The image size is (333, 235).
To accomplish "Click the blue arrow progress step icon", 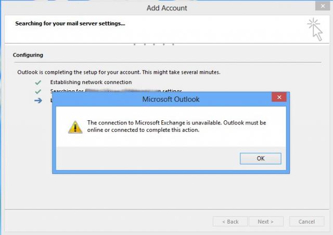I will tap(38, 101).
